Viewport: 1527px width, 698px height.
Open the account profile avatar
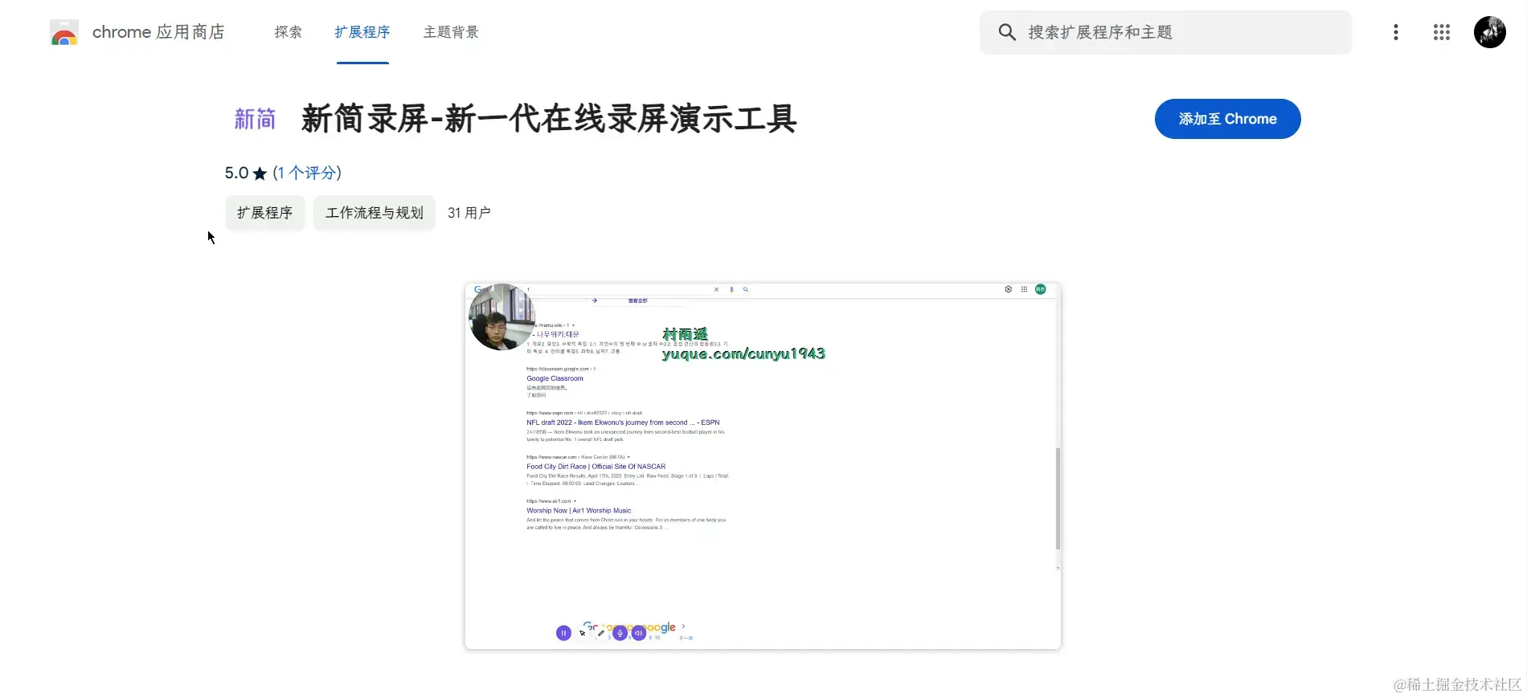pos(1490,32)
